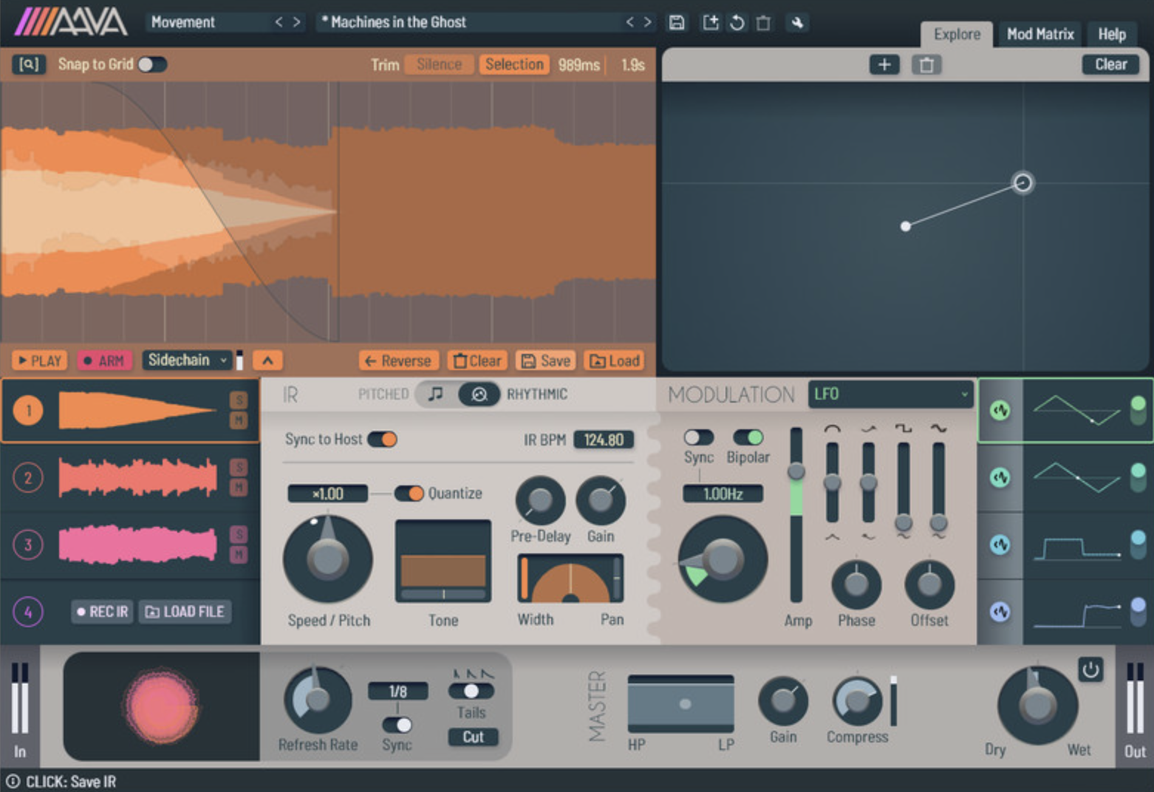Screen dimensions: 1154x792
Task: Switch to the Mod Matrix tab
Action: pos(1040,35)
